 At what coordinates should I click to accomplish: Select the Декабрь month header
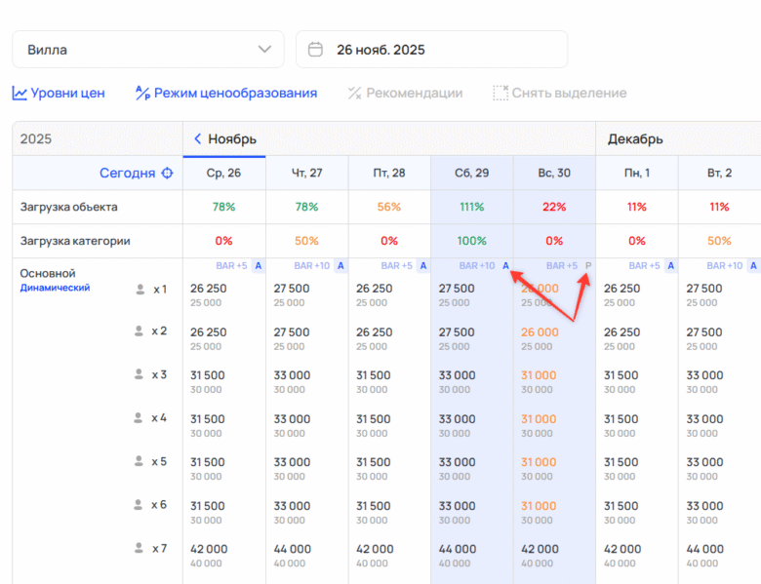(635, 139)
